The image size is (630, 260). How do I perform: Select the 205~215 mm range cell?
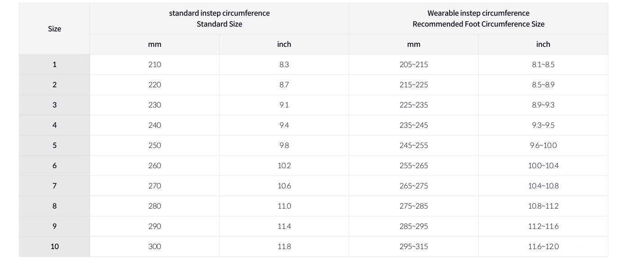point(414,64)
